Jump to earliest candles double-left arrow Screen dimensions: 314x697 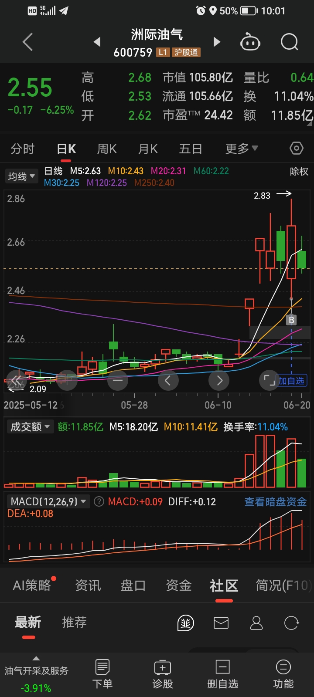[x=17, y=380]
